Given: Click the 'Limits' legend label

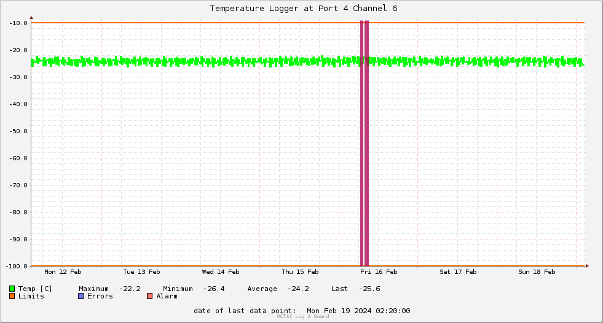Looking at the screenshot, I should 31,296.
